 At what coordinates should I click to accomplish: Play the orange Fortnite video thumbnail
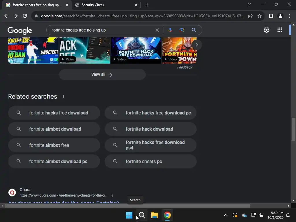[x=179, y=50]
